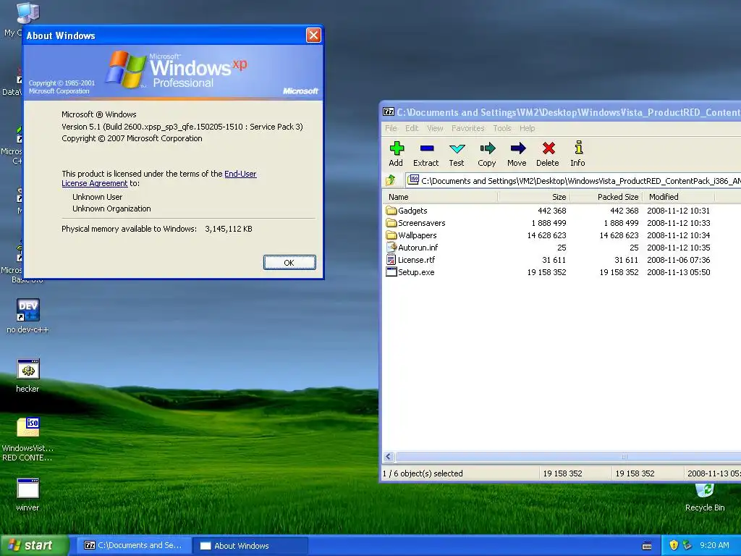Open the Favorites menu
Image resolution: width=741 pixels, height=556 pixels.
[468, 128]
